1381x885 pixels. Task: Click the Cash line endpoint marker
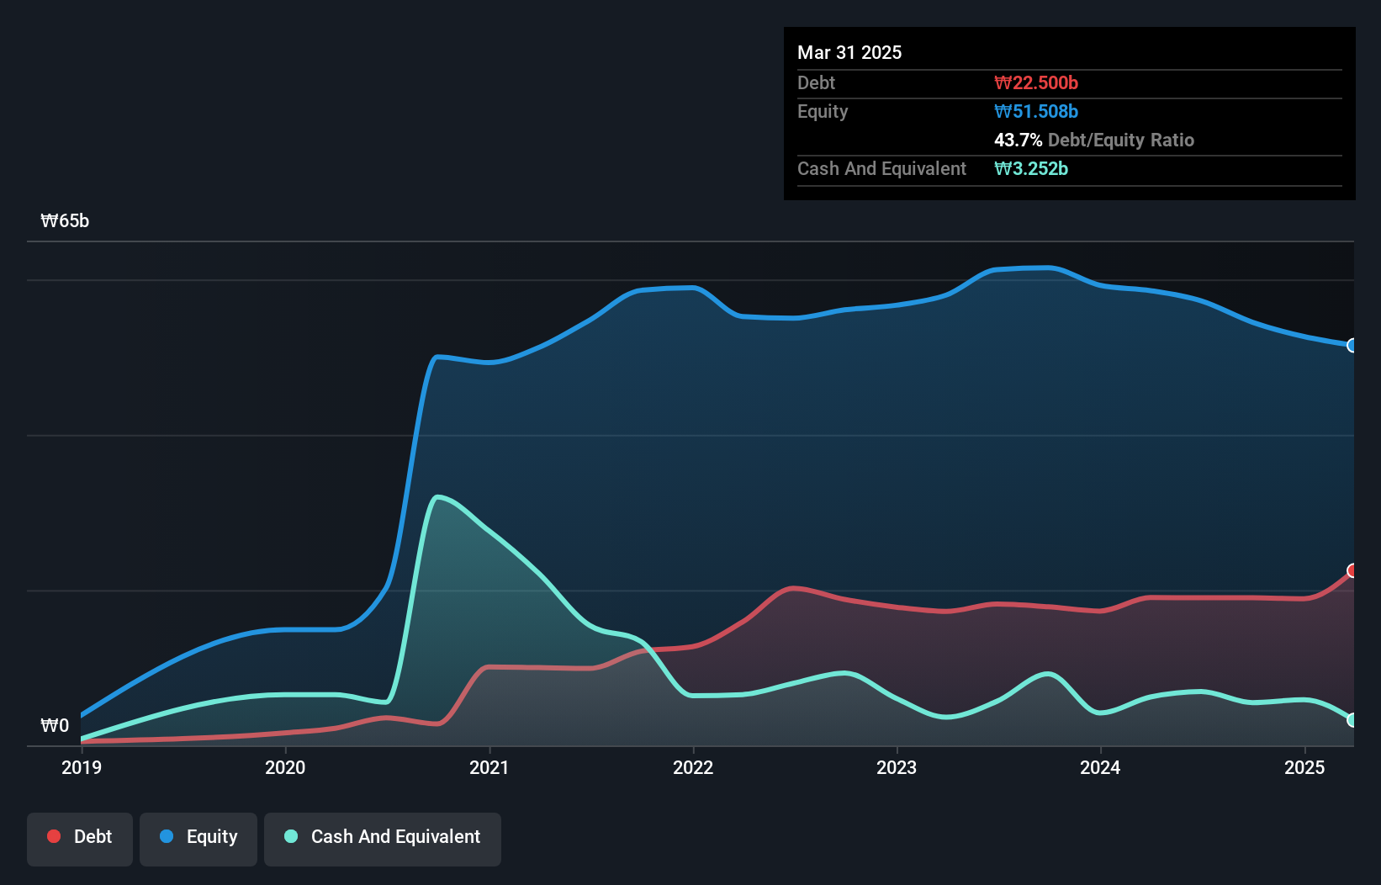(x=1352, y=720)
